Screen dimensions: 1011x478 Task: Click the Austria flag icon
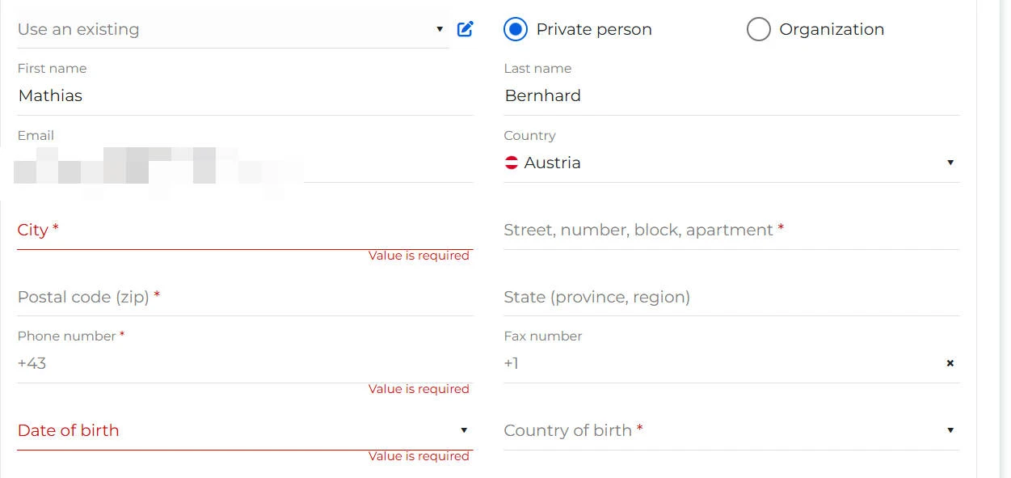coord(512,163)
